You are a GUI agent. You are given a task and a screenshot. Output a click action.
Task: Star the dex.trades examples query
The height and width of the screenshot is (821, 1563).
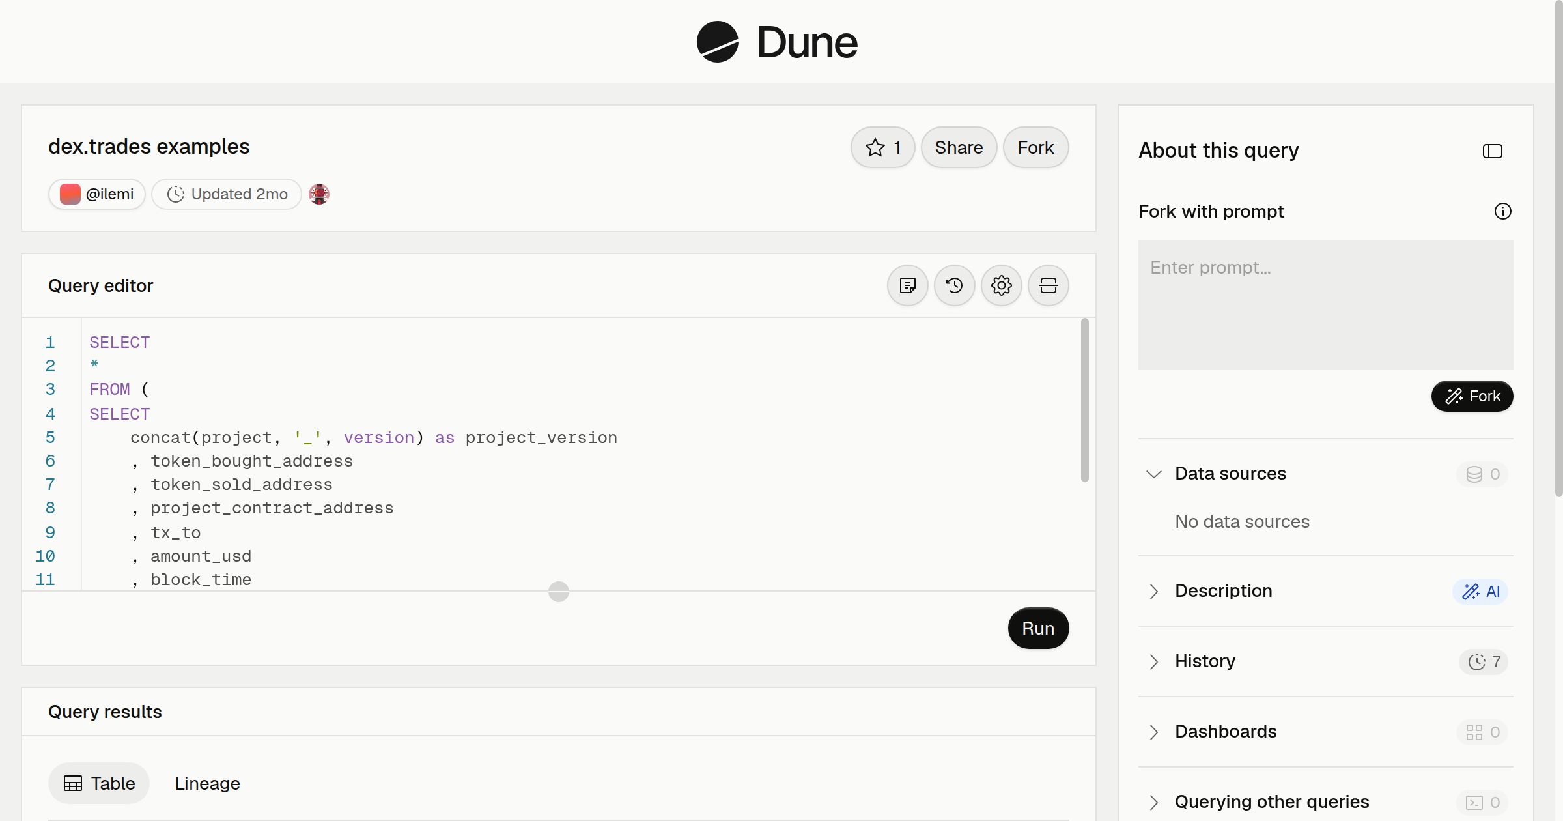(x=882, y=147)
